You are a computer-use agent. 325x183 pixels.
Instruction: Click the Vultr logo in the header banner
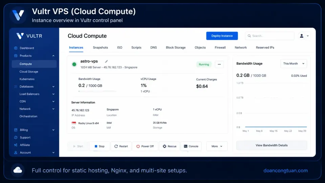(18, 15)
